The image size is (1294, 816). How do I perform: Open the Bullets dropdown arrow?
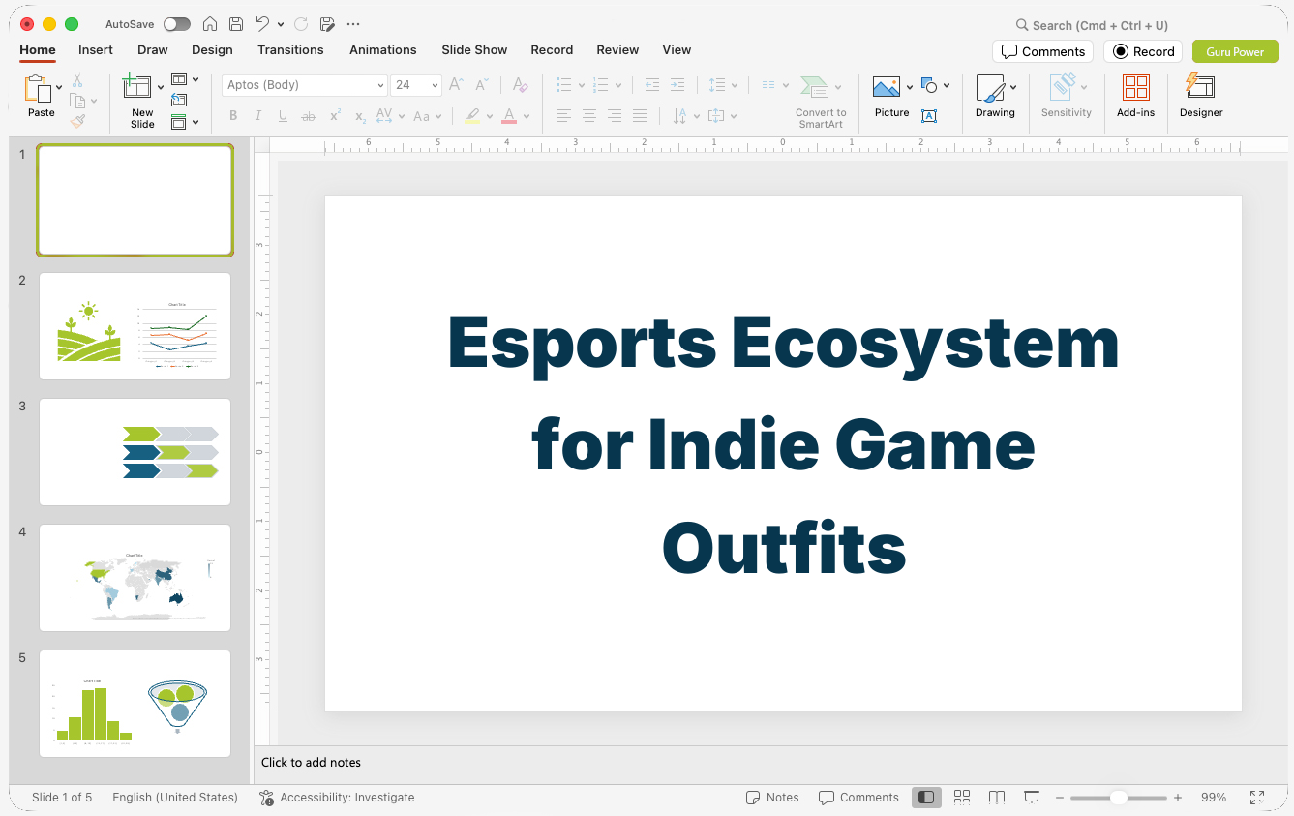click(581, 85)
